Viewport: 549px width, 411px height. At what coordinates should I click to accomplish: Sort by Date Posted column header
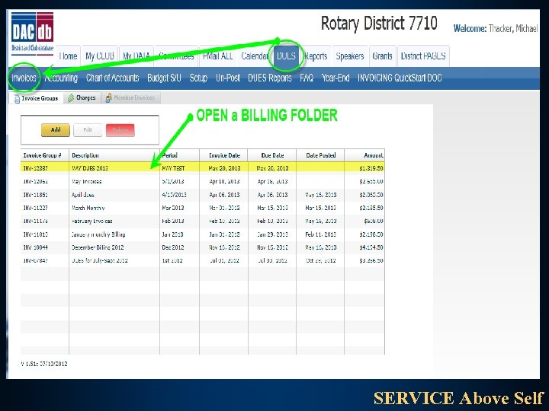[x=320, y=155]
